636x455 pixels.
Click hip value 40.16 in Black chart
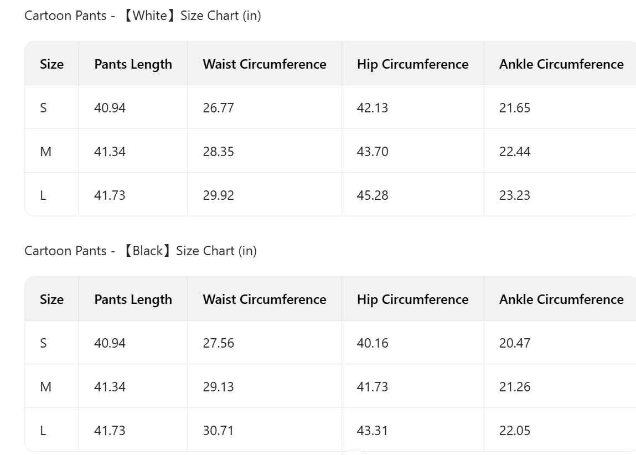pos(372,343)
